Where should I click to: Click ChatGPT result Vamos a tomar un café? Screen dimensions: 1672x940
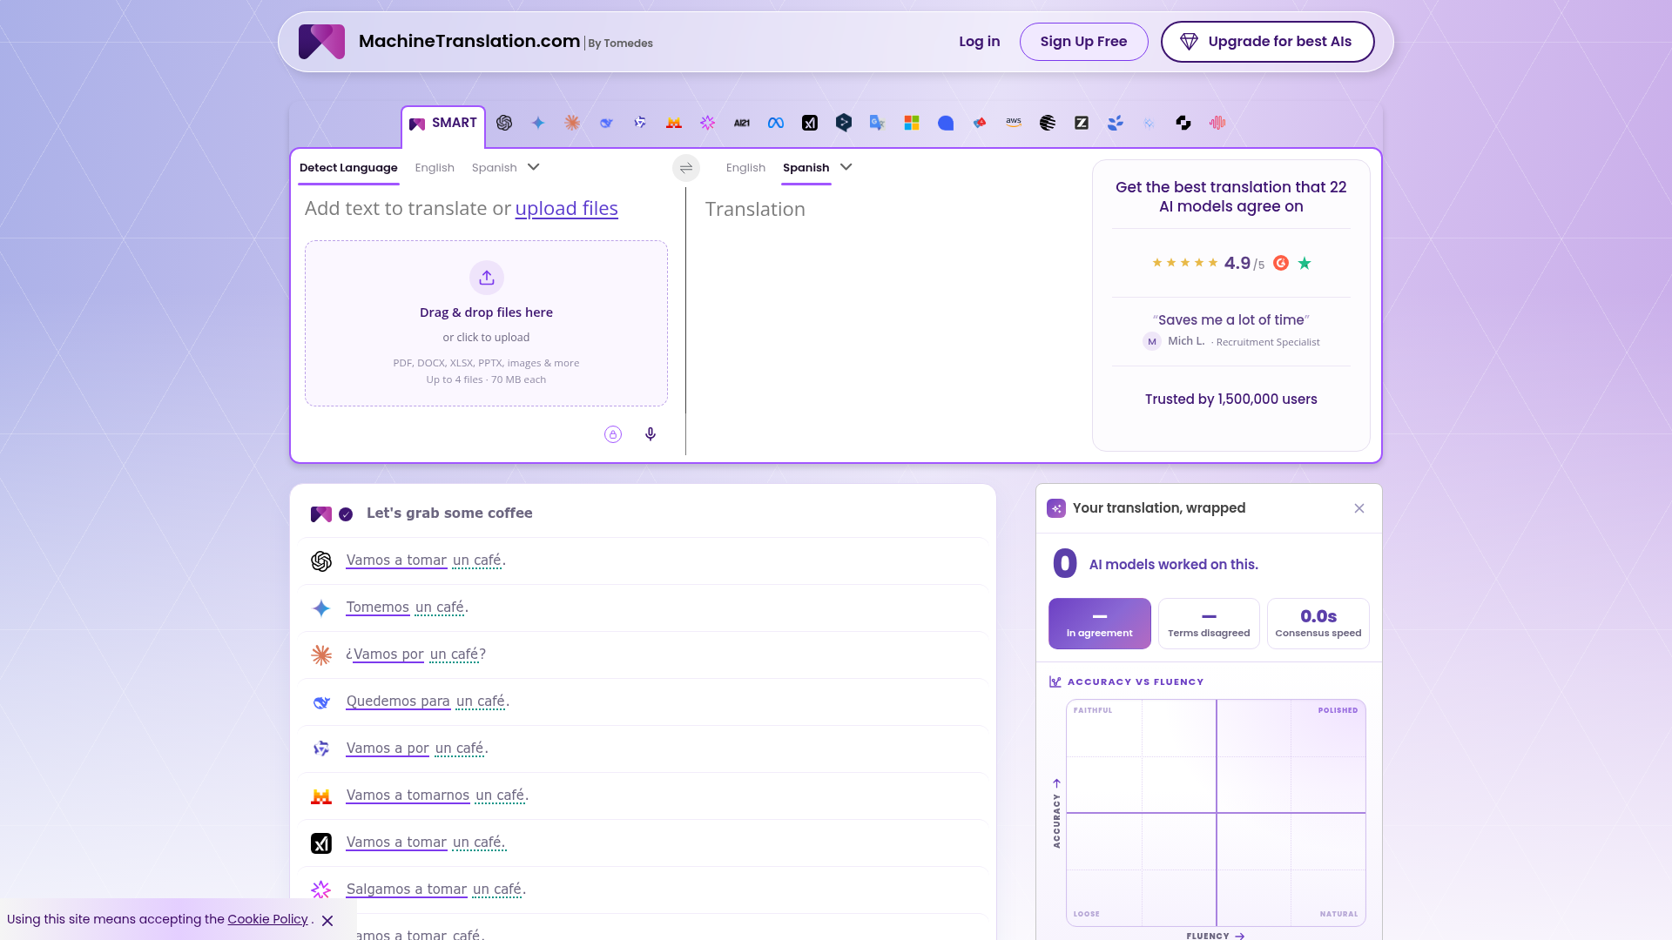pos(426,561)
